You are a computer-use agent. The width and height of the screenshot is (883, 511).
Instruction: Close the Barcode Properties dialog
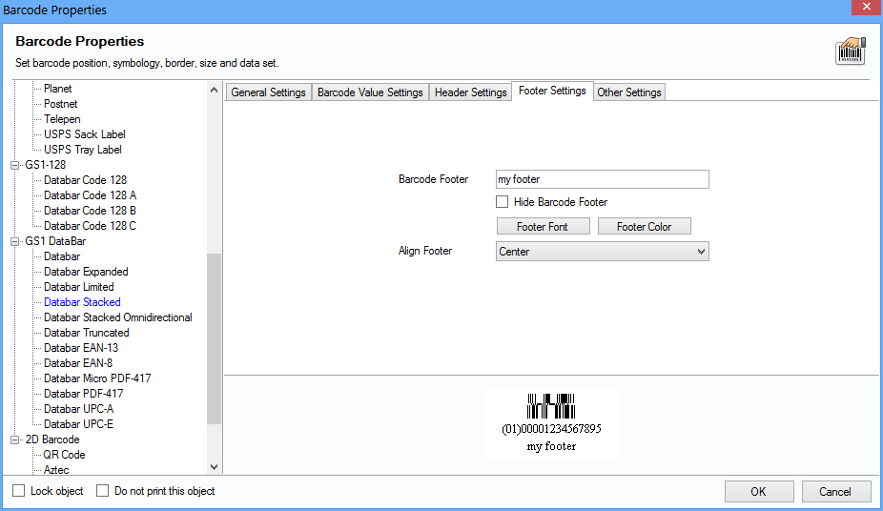(x=866, y=7)
